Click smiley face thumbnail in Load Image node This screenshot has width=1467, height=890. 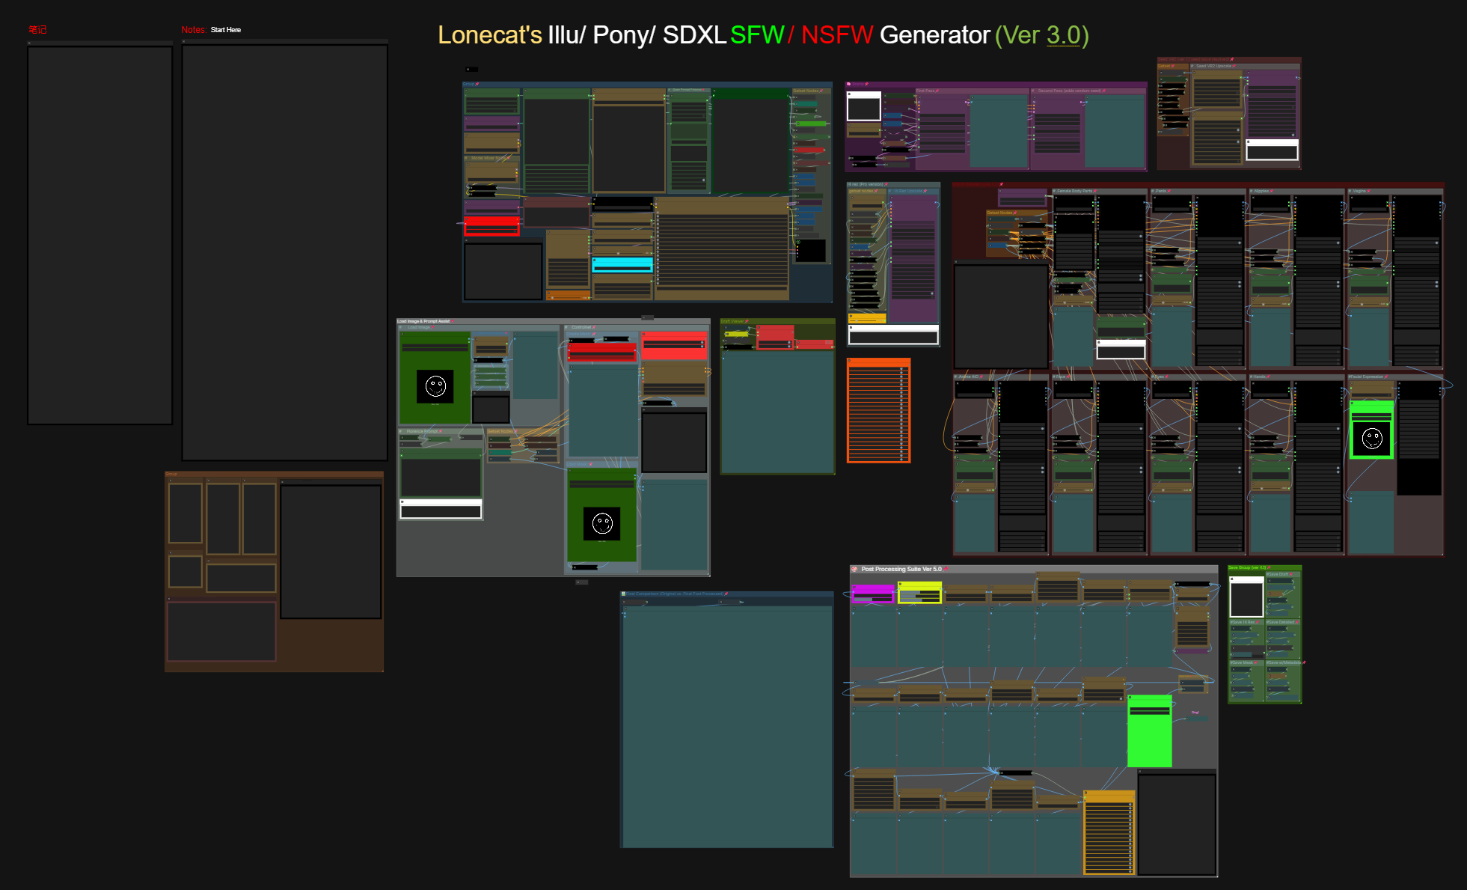pyautogui.click(x=435, y=386)
